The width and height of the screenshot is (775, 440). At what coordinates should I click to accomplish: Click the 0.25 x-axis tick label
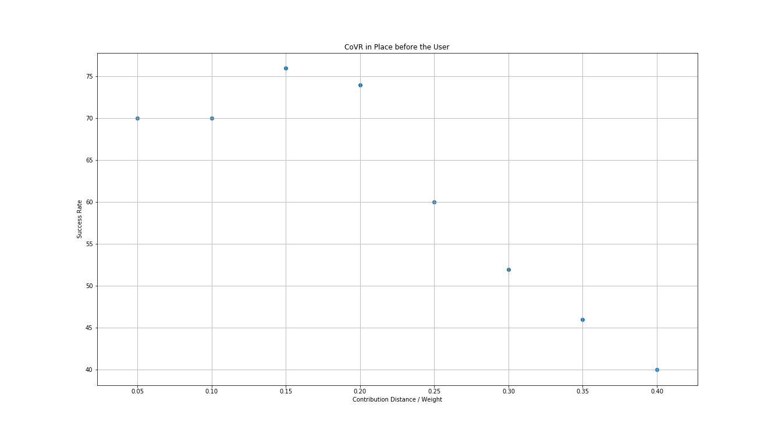tap(434, 392)
